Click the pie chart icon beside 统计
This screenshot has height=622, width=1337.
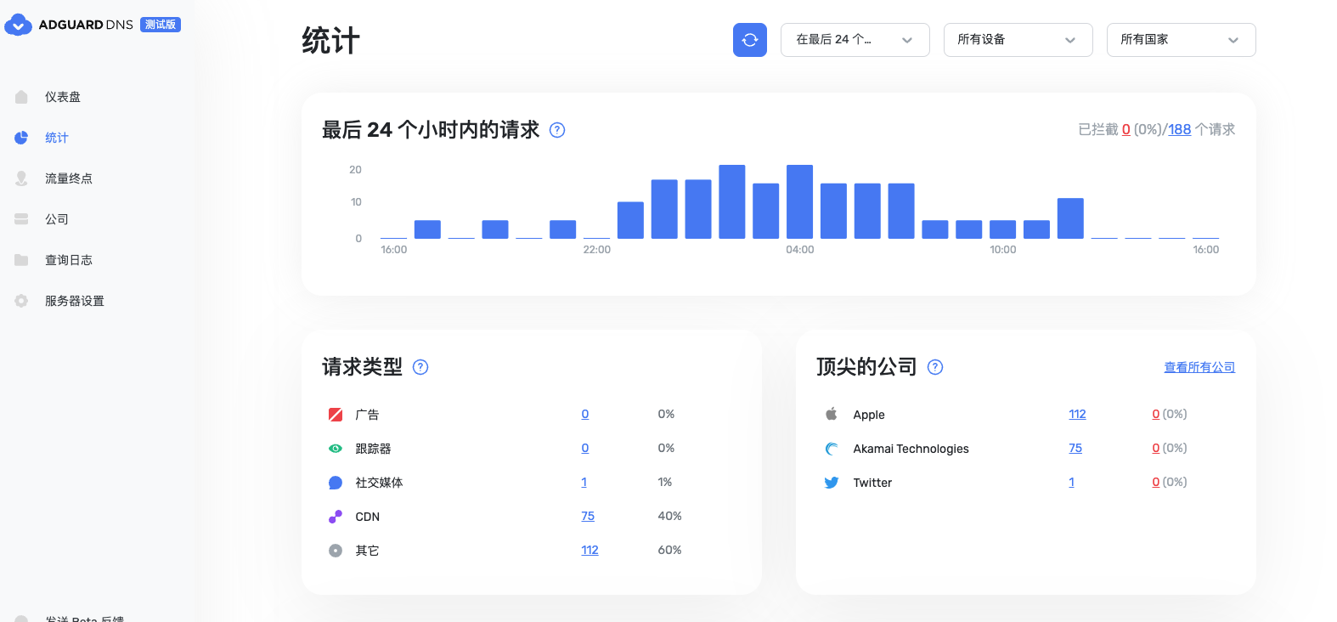[21, 138]
